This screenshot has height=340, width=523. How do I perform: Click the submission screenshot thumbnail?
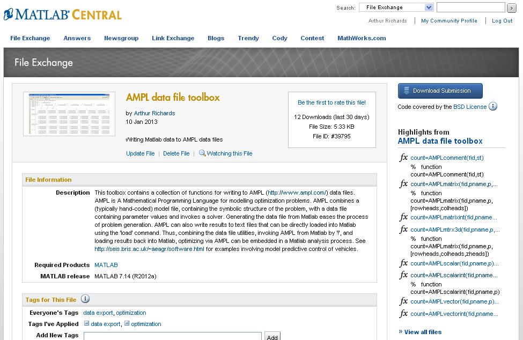pos(69,114)
